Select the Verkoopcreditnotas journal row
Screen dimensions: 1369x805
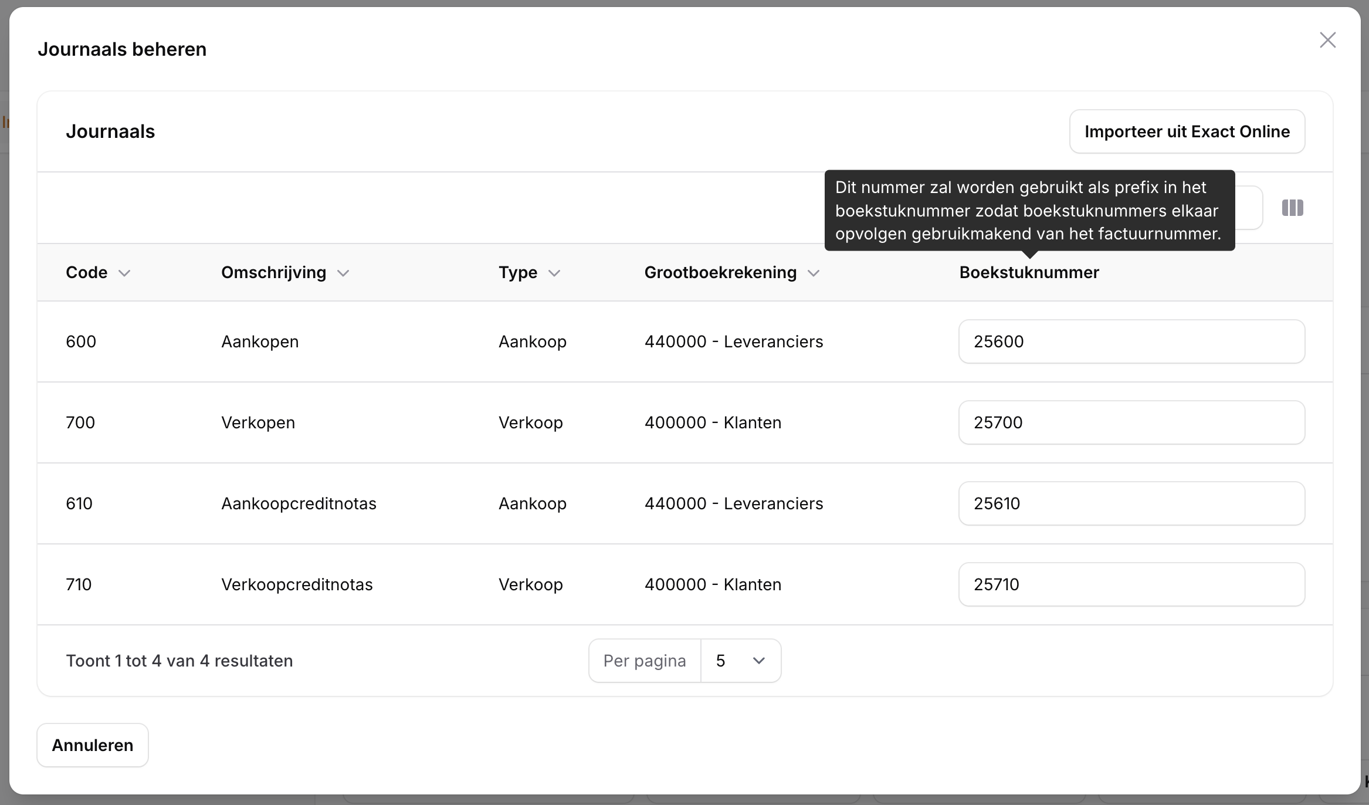[297, 584]
